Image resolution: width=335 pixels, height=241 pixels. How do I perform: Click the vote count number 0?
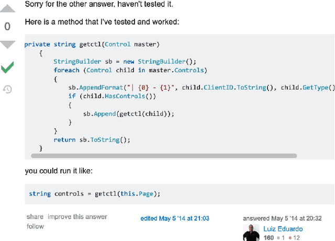(x=7, y=26)
